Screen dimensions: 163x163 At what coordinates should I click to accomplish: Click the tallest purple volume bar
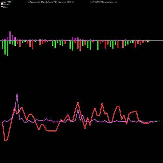[10, 36]
